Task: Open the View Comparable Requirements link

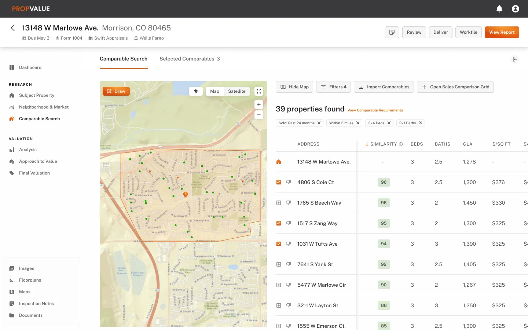Action: (x=375, y=110)
